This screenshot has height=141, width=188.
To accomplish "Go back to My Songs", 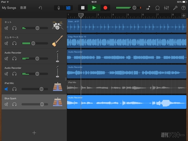I will coord(9,8).
